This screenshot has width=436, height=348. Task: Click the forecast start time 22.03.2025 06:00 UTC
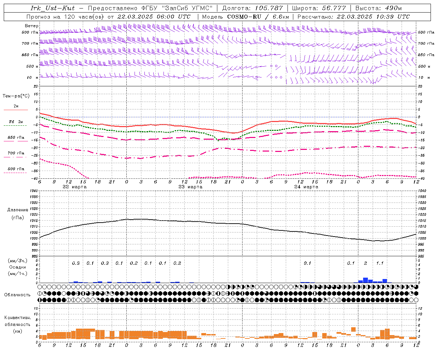click(x=154, y=17)
